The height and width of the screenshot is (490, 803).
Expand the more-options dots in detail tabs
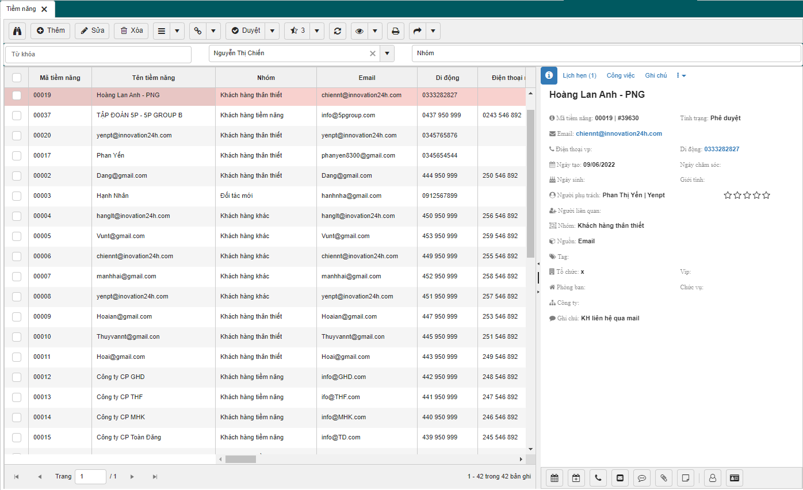[x=681, y=75]
